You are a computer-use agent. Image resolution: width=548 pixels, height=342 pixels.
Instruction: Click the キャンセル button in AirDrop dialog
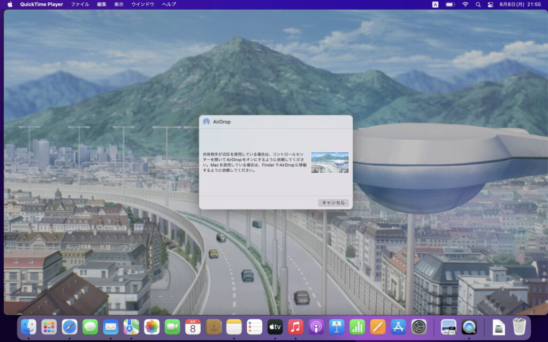333,203
